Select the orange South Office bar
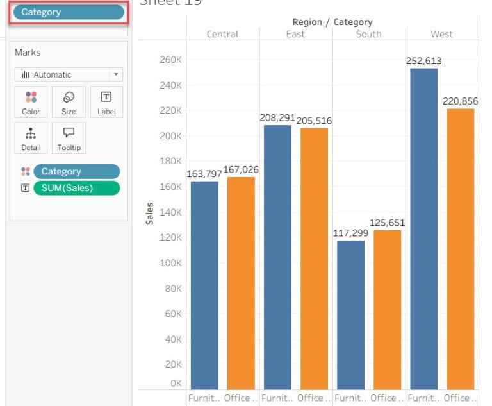 click(x=387, y=310)
